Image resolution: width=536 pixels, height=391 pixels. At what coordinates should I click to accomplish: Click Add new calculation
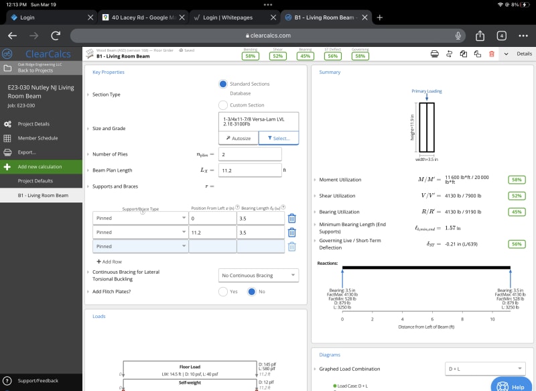click(41, 166)
